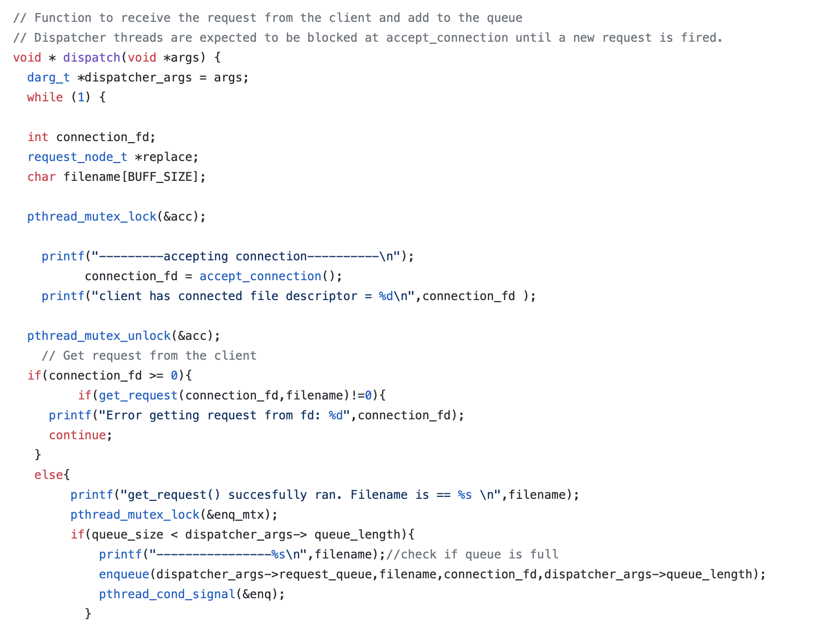Click the pthread_mutex_unlock call
This screenshot has height=626, width=828.
(x=124, y=336)
